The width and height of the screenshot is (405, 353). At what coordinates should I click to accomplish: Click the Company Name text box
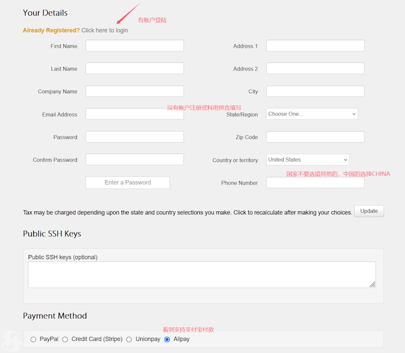pyautogui.click(x=134, y=91)
